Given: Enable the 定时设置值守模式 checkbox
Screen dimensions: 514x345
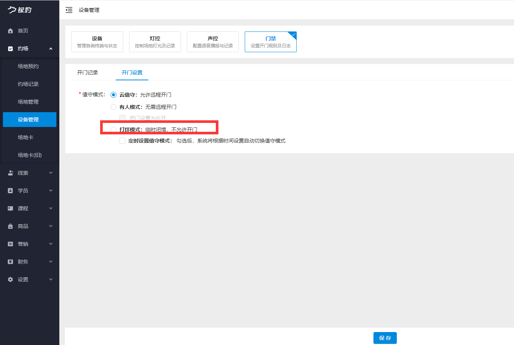Looking at the screenshot, I should 122,141.
